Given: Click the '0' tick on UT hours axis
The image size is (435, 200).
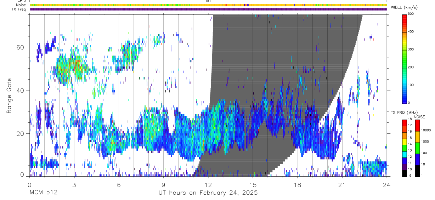Looking at the screenshot, I should point(29,184).
